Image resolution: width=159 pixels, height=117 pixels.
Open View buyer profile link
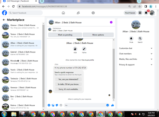point(87,60)
